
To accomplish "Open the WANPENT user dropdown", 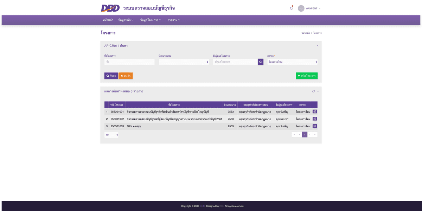I will coord(313,8).
